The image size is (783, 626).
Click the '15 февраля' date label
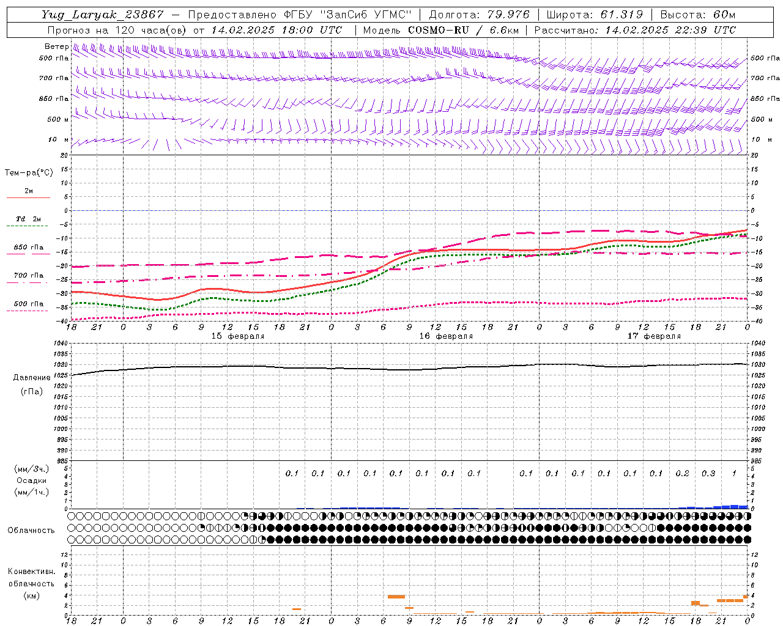[x=238, y=336]
